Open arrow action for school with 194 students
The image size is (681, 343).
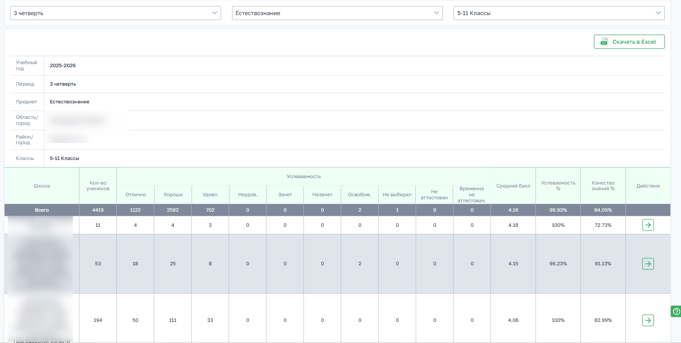(x=648, y=320)
